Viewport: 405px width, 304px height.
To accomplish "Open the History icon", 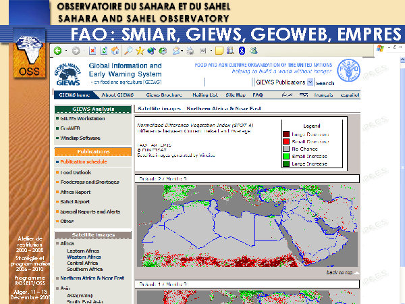I will (163, 51).
